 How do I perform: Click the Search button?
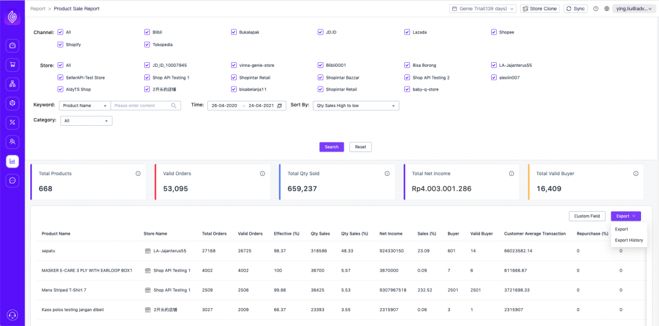coord(331,147)
